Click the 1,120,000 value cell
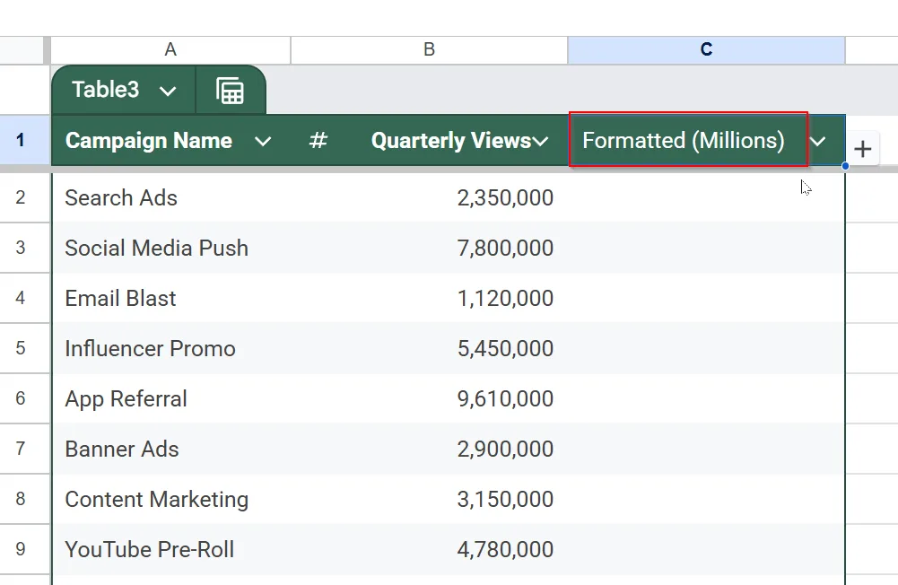898x585 pixels. pyautogui.click(x=430, y=298)
